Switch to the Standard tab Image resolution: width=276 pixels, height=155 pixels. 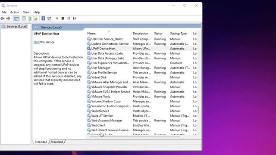point(57,142)
